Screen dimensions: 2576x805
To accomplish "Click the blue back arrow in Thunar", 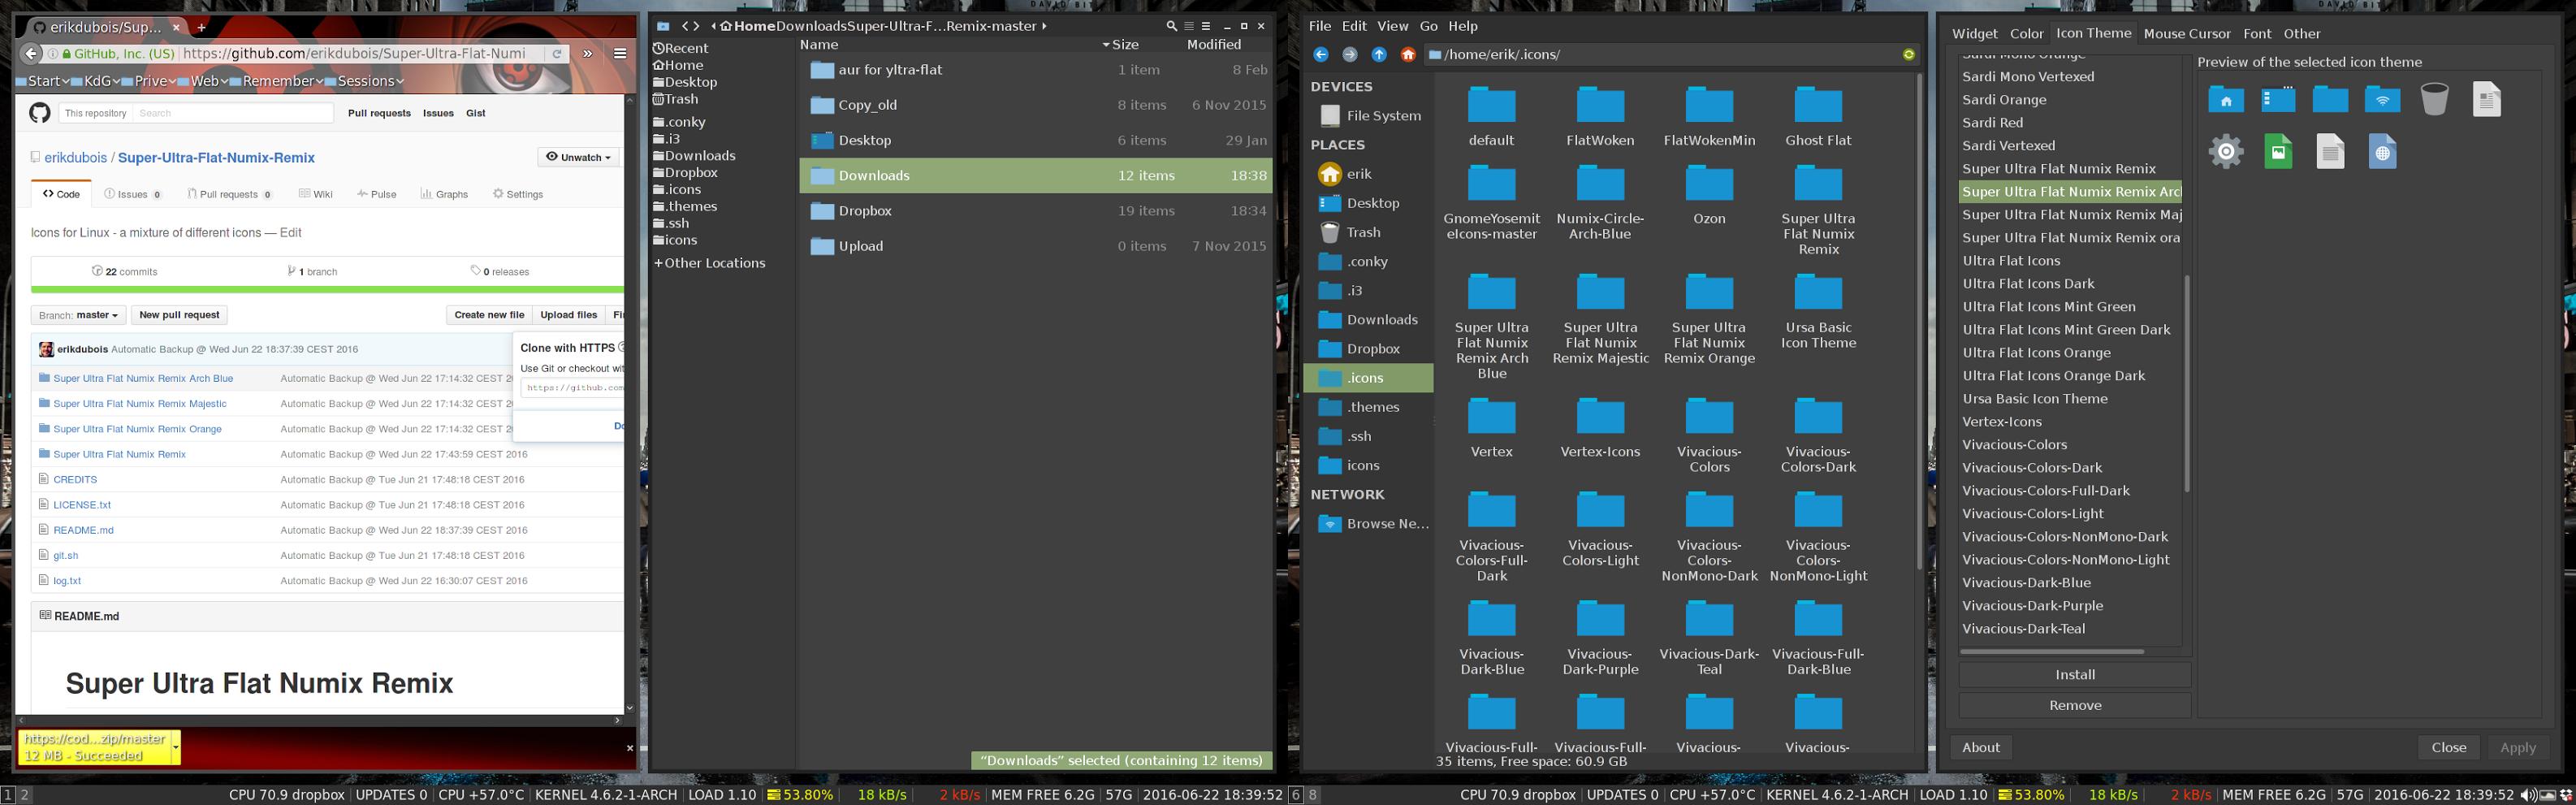I will click(1321, 54).
